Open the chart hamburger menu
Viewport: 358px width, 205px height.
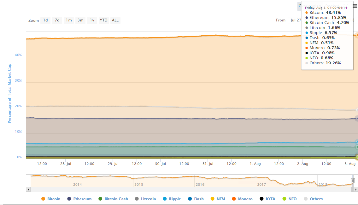[x=355, y=6]
